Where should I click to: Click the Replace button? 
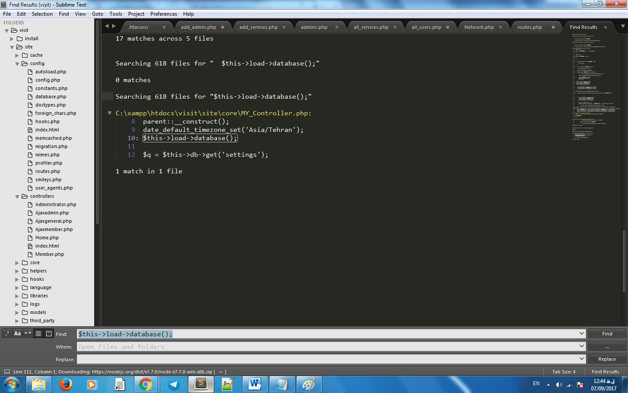tap(607, 359)
